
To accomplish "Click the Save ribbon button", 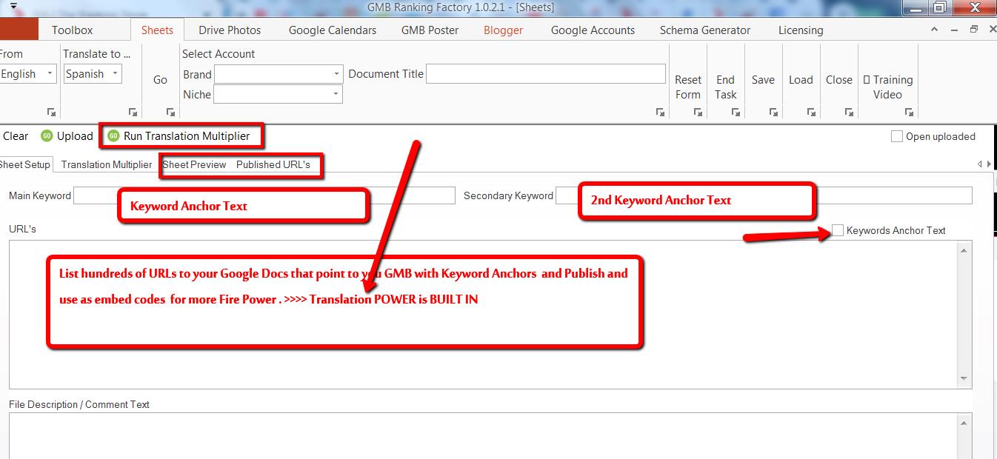I will [x=763, y=80].
